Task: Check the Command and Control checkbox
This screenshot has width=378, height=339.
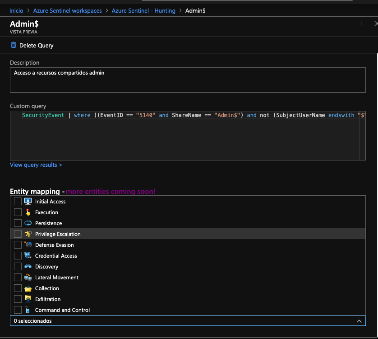Action: click(18, 310)
